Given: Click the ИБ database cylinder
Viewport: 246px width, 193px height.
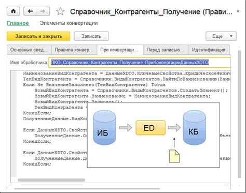Looking at the screenshot, I should point(104,128).
